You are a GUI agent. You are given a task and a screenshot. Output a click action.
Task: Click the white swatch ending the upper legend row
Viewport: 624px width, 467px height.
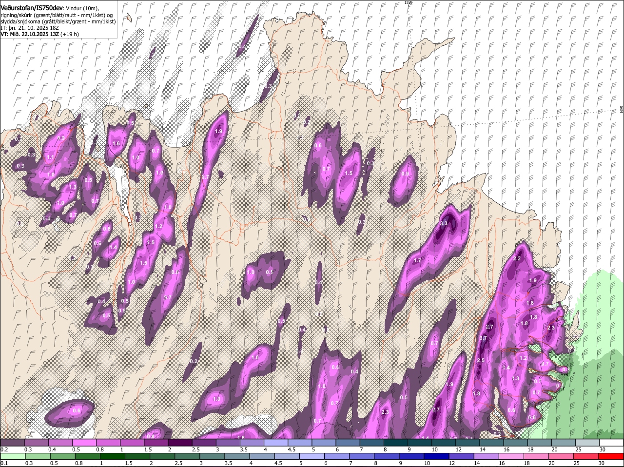click(611, 443)
